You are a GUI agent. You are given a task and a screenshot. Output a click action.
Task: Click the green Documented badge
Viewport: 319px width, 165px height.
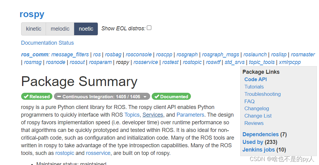[x=171, y=96]
